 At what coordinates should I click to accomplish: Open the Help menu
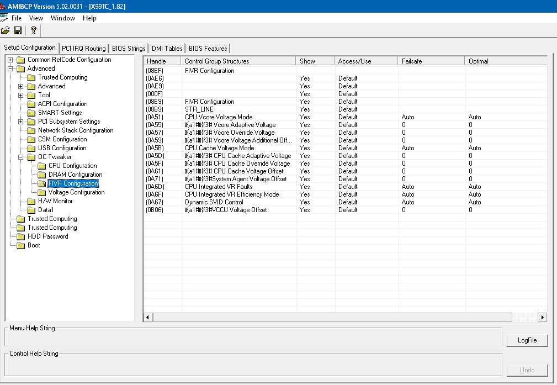pyautogui.click(x=89, y=18)
